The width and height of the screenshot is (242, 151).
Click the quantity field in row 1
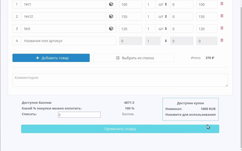coord(150,4)
